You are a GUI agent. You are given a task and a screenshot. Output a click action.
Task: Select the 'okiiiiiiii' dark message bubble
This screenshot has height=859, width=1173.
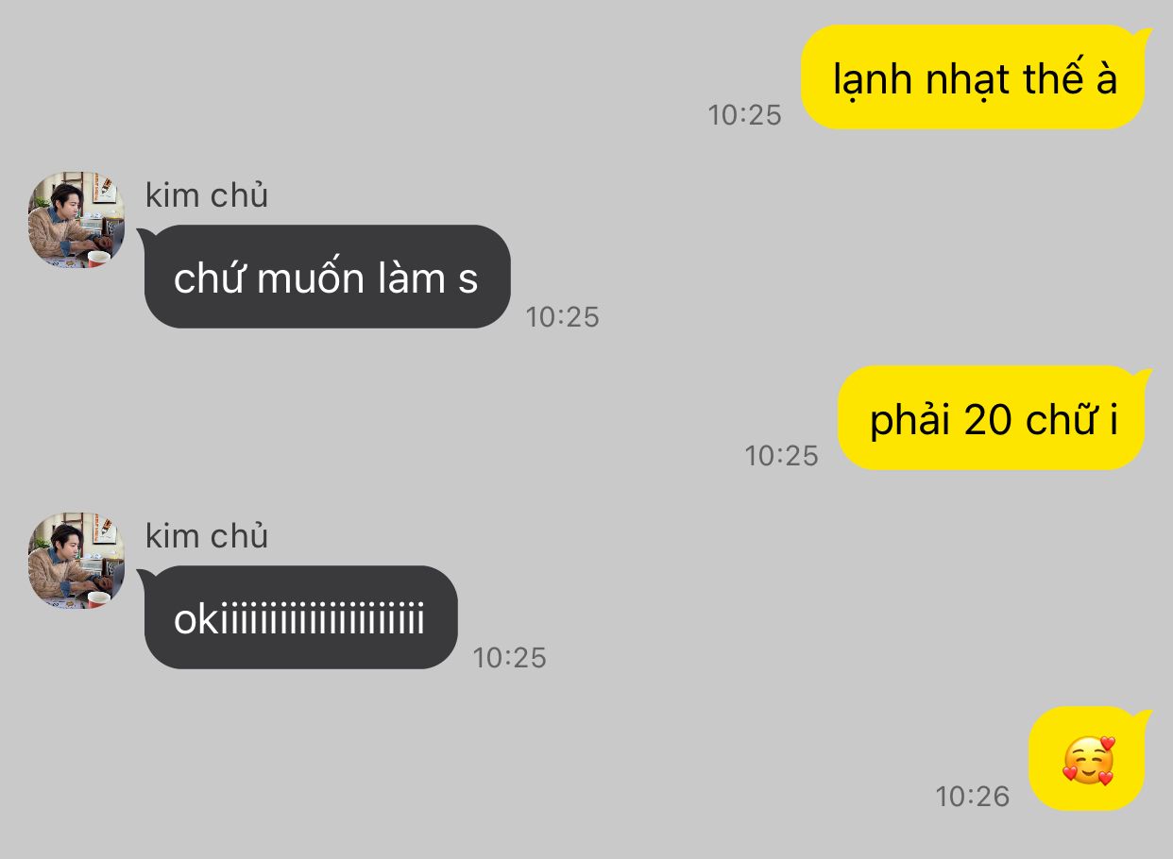[x=299, y=617]
